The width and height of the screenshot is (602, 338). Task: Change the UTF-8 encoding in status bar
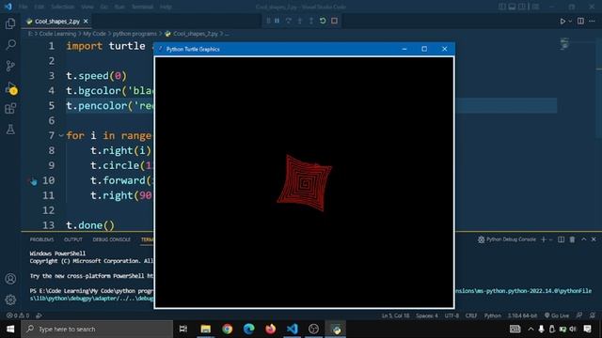pyautogui.click(x=451, y=315)
